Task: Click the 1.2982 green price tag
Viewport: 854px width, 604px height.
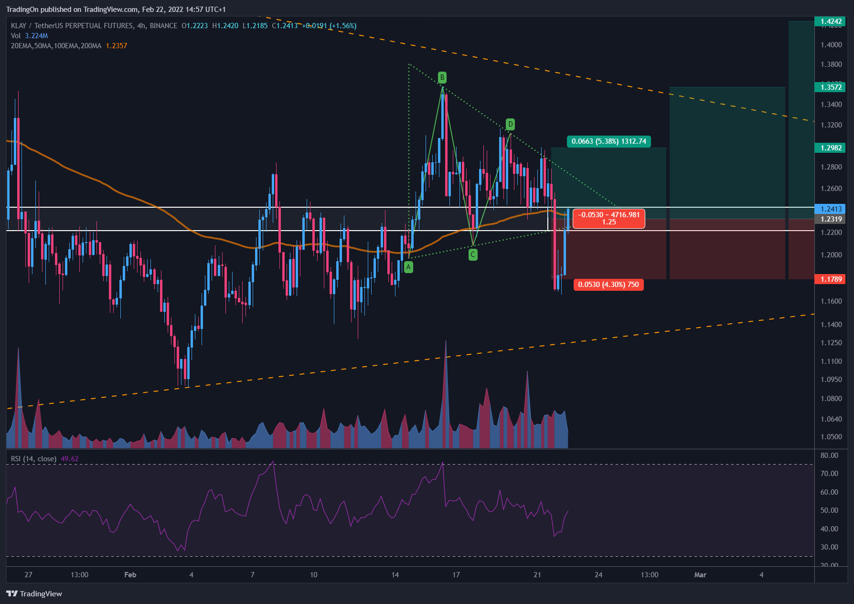Action: pos(831,148)
